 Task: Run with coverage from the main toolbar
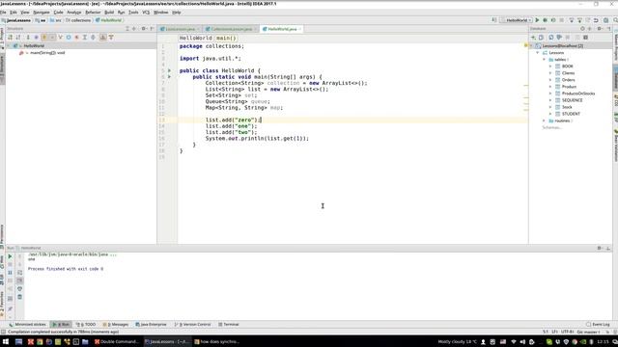point(553,20)
